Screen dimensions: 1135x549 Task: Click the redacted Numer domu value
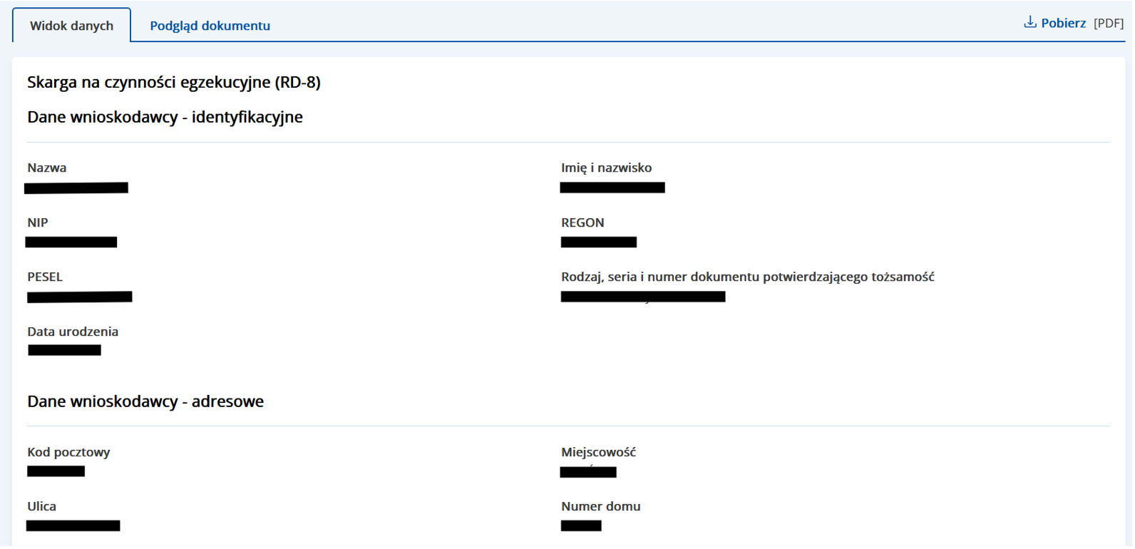coord(581,525)
